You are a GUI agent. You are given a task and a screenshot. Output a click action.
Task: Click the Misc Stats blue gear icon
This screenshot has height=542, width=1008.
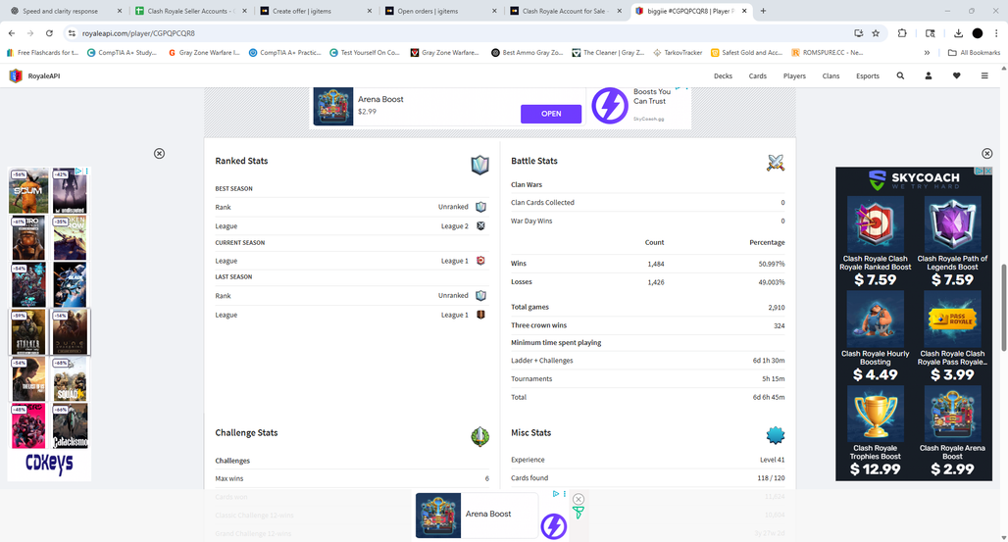click(x=776, y=435)
